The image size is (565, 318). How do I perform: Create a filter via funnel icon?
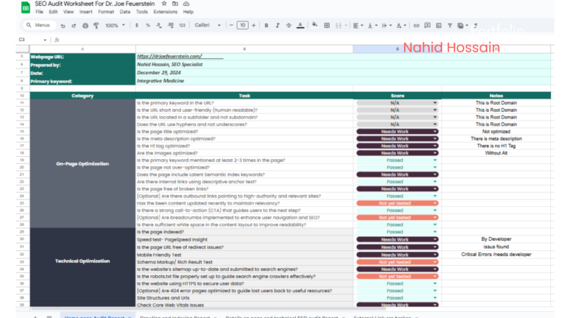coord(449,26)
